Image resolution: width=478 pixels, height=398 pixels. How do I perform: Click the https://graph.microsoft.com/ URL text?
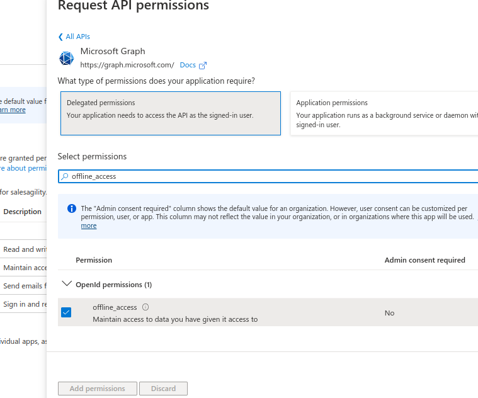pyautogui.click(x=127, y=65)
